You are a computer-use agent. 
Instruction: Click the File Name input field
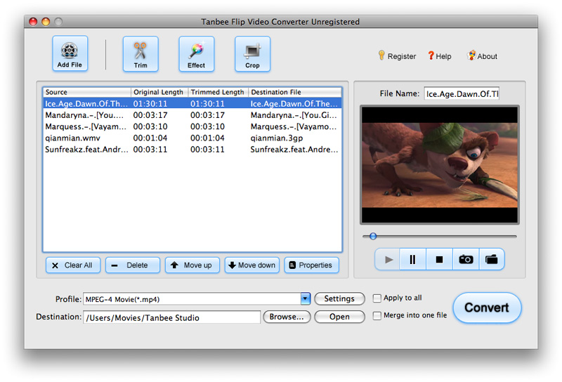click(462, 93)
